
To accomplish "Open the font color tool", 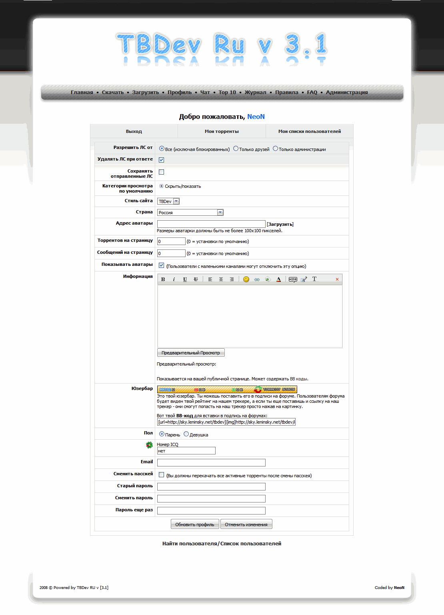I will (278, 279).
